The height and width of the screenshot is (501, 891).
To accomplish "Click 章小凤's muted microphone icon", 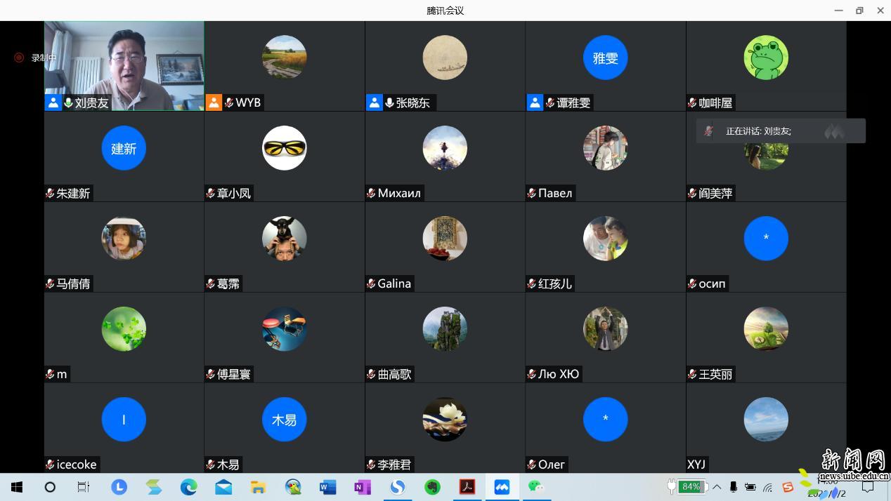I will pos(210,193).
